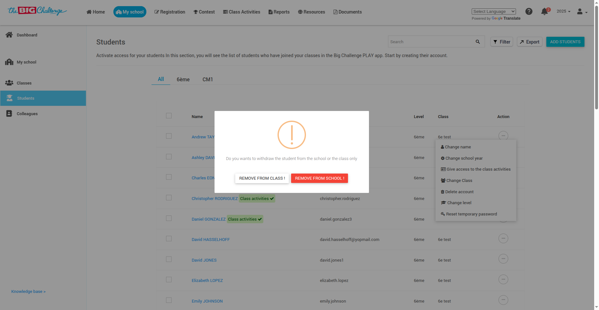The height and width of the screenshot is (310, 599).
Task: Open action menu for Emily JOHNSON
Action: tap(503, 300)
